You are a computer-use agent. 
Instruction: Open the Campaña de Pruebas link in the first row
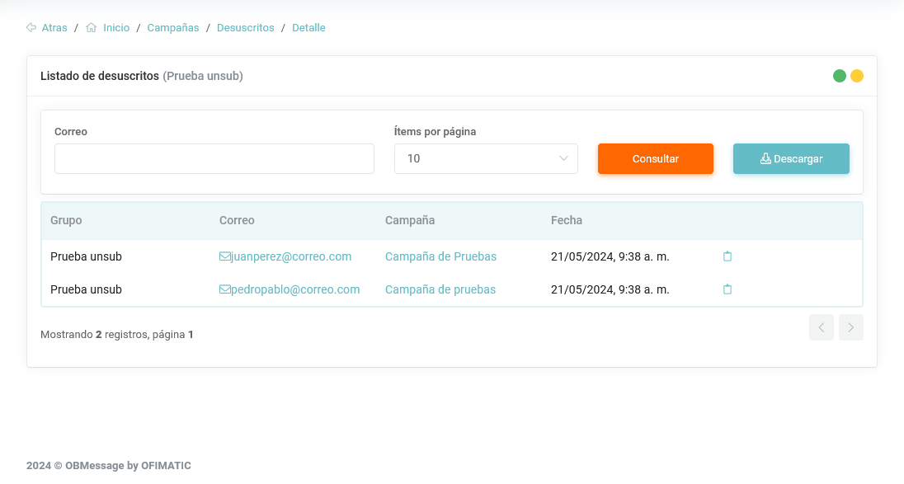[x=440, y=256]
